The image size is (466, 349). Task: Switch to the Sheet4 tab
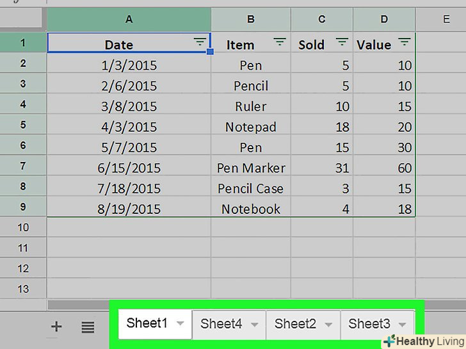tap(221, 324)
